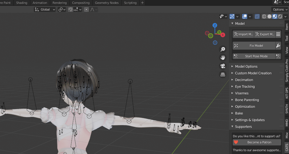Open Fix Model wrench settings

(278, 46)
